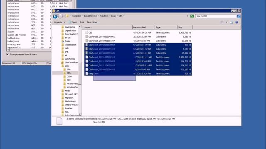Select the DPX folder in the tree

tap(69, 80)
